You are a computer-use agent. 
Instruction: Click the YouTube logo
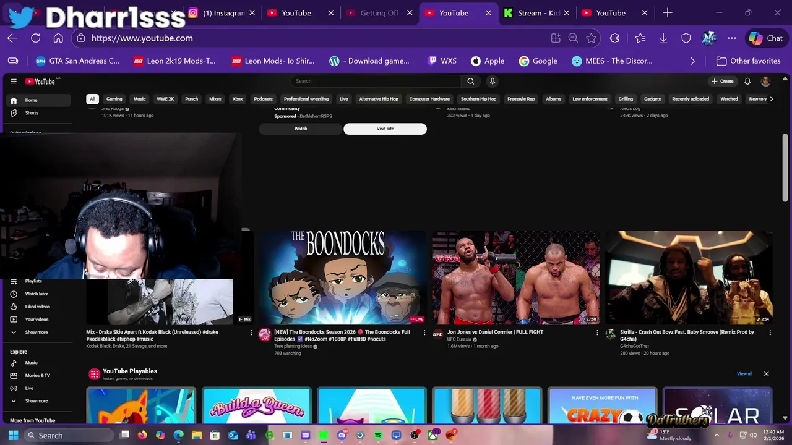pyautogui.click(x=41, y=82)
